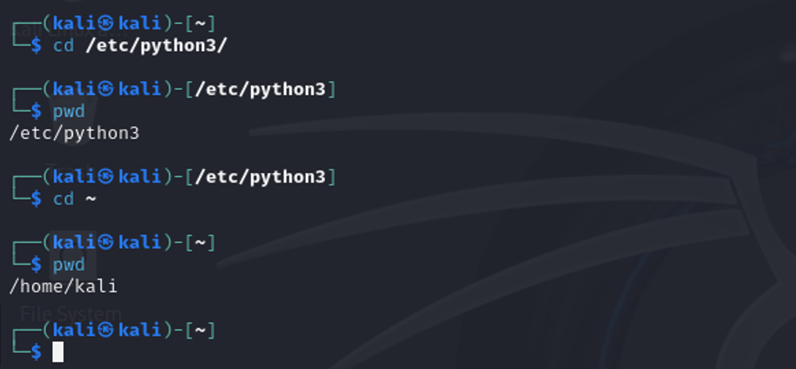
Task: Click the dollar sign before "cd ~"
Action: (x=36, y=198)
